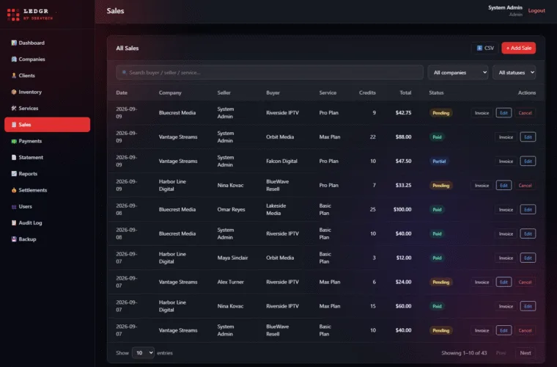The width and height of the screenshot is (557, 367).
Task: Open Invoice for Falcon Digital $47.50 sale
Action: 506,161
